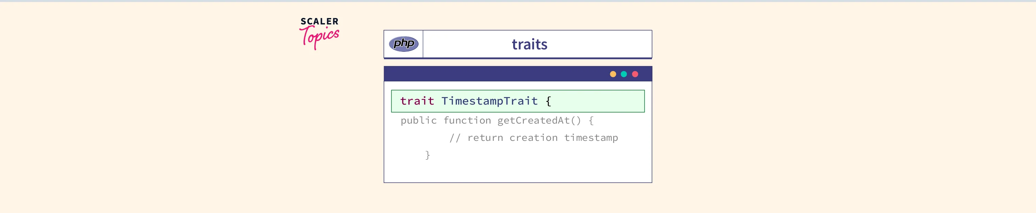Click the 'TimestampTrait' name in code
This screenshot has height=213, width=1036.
coord(489,101)
